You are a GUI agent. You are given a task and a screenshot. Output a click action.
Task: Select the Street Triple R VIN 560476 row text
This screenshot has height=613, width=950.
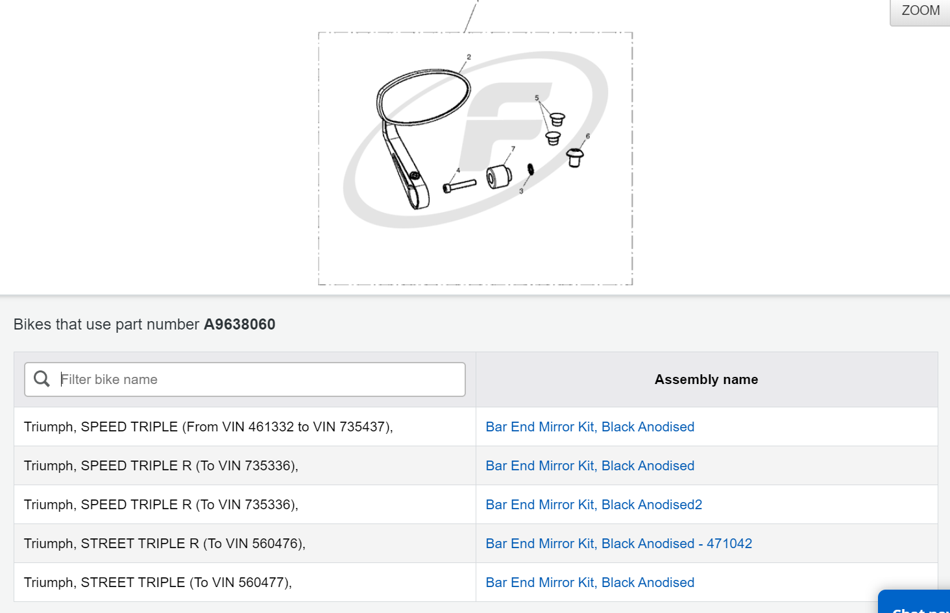click(x=164, y=544)
